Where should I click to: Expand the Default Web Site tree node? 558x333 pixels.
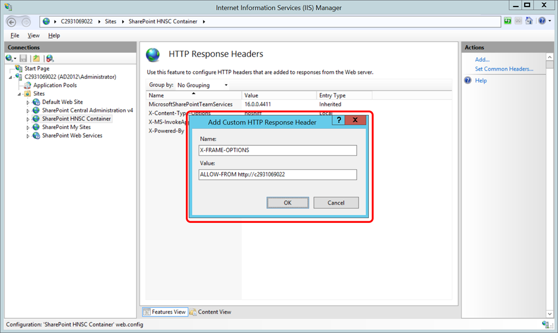28,102
